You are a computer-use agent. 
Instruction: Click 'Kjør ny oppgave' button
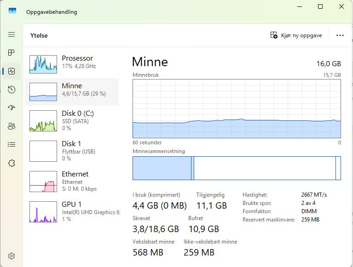click(296, 35)
